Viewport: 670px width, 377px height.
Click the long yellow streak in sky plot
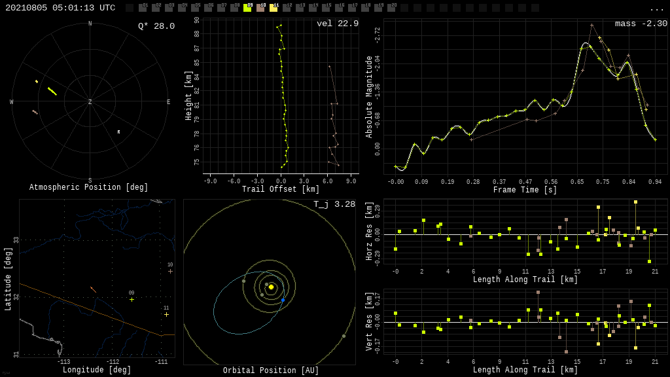(52, 92)
